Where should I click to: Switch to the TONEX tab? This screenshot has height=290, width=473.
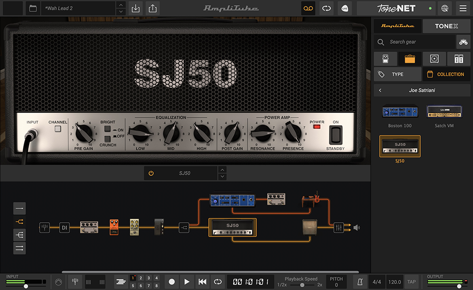click(446, 26)
